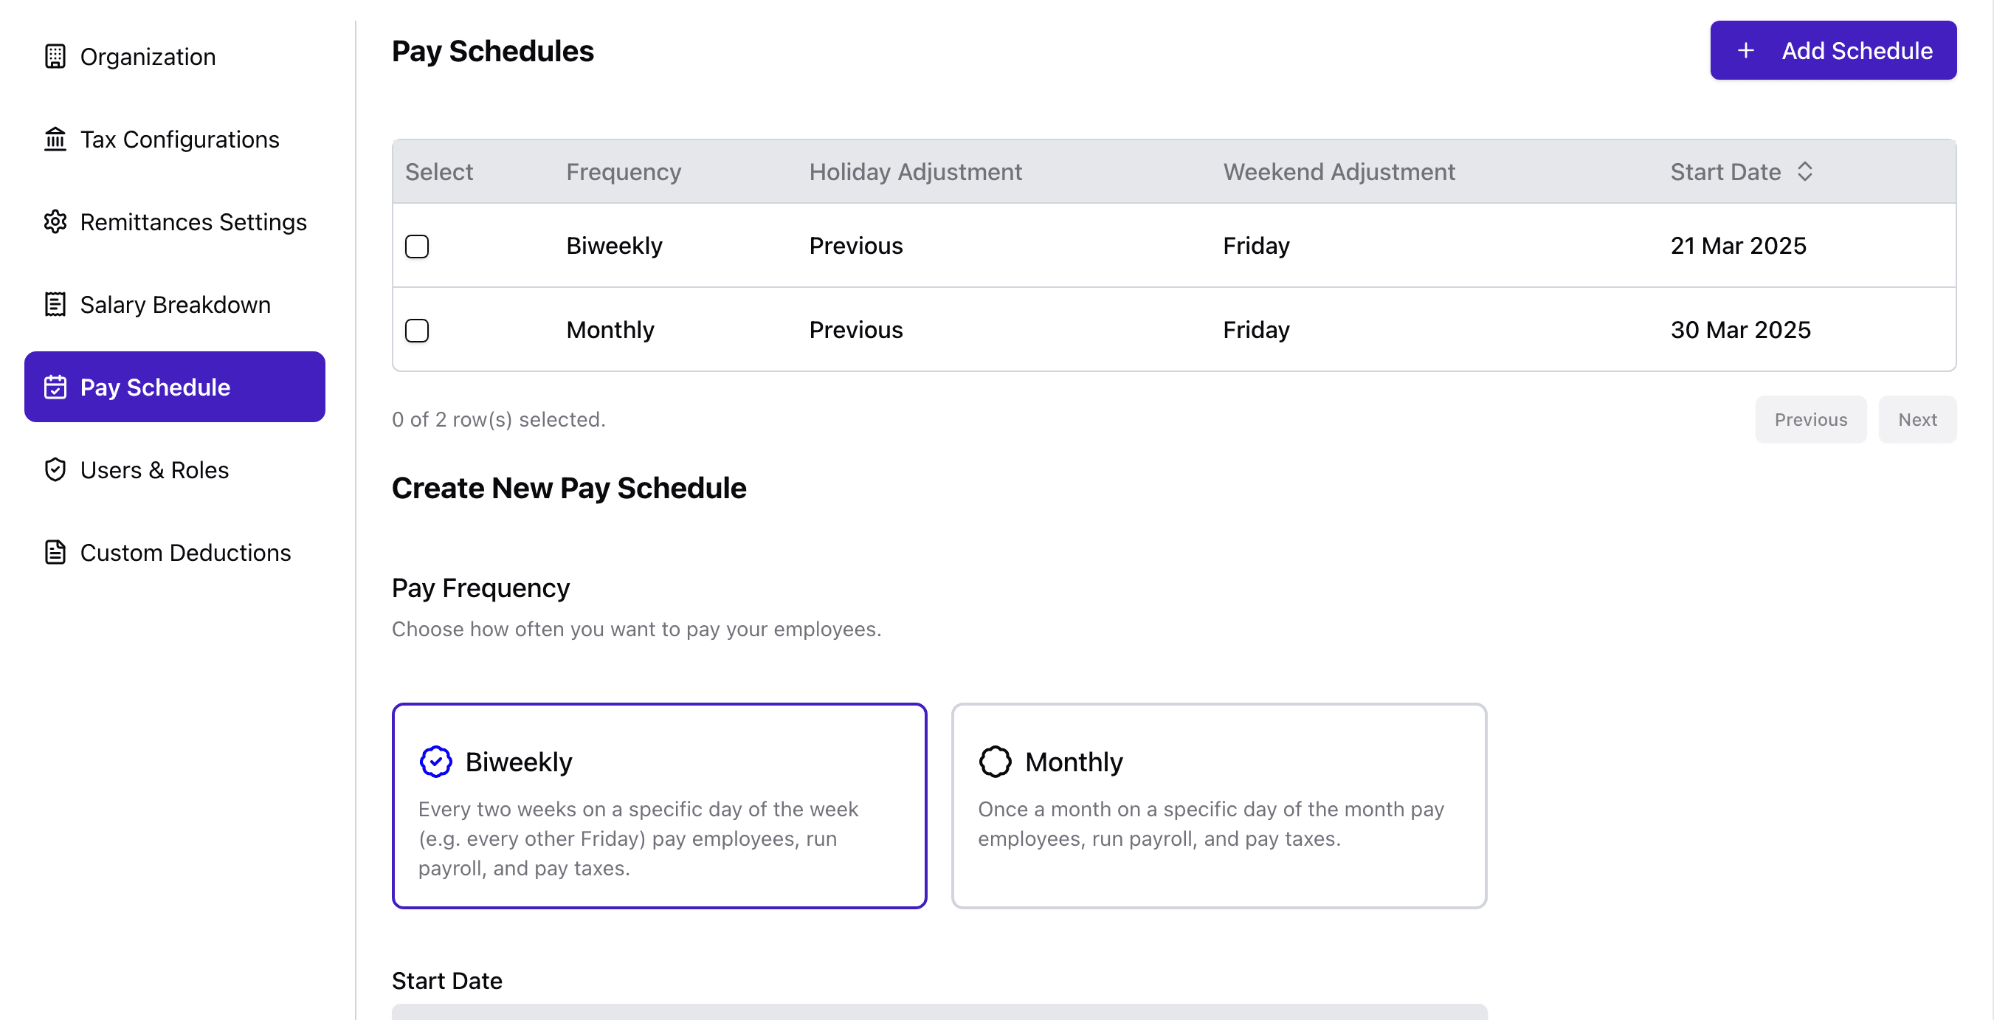Viewport: 1994px width, 1020px height.
Task: Select the Biweekly pay frequency option
Action: [659, 806]
